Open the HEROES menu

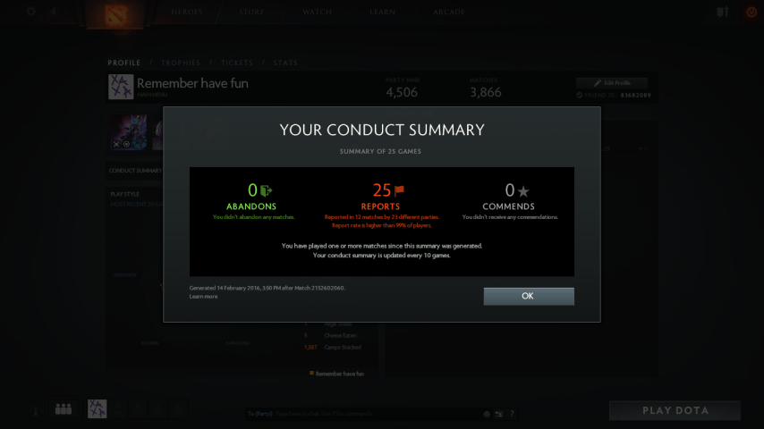point(187,12)
